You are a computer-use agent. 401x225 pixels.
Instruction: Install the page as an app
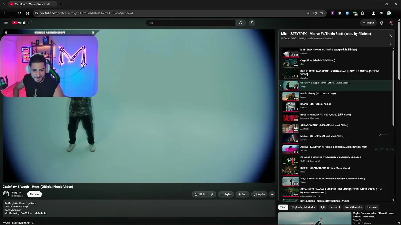pos(315,13)
